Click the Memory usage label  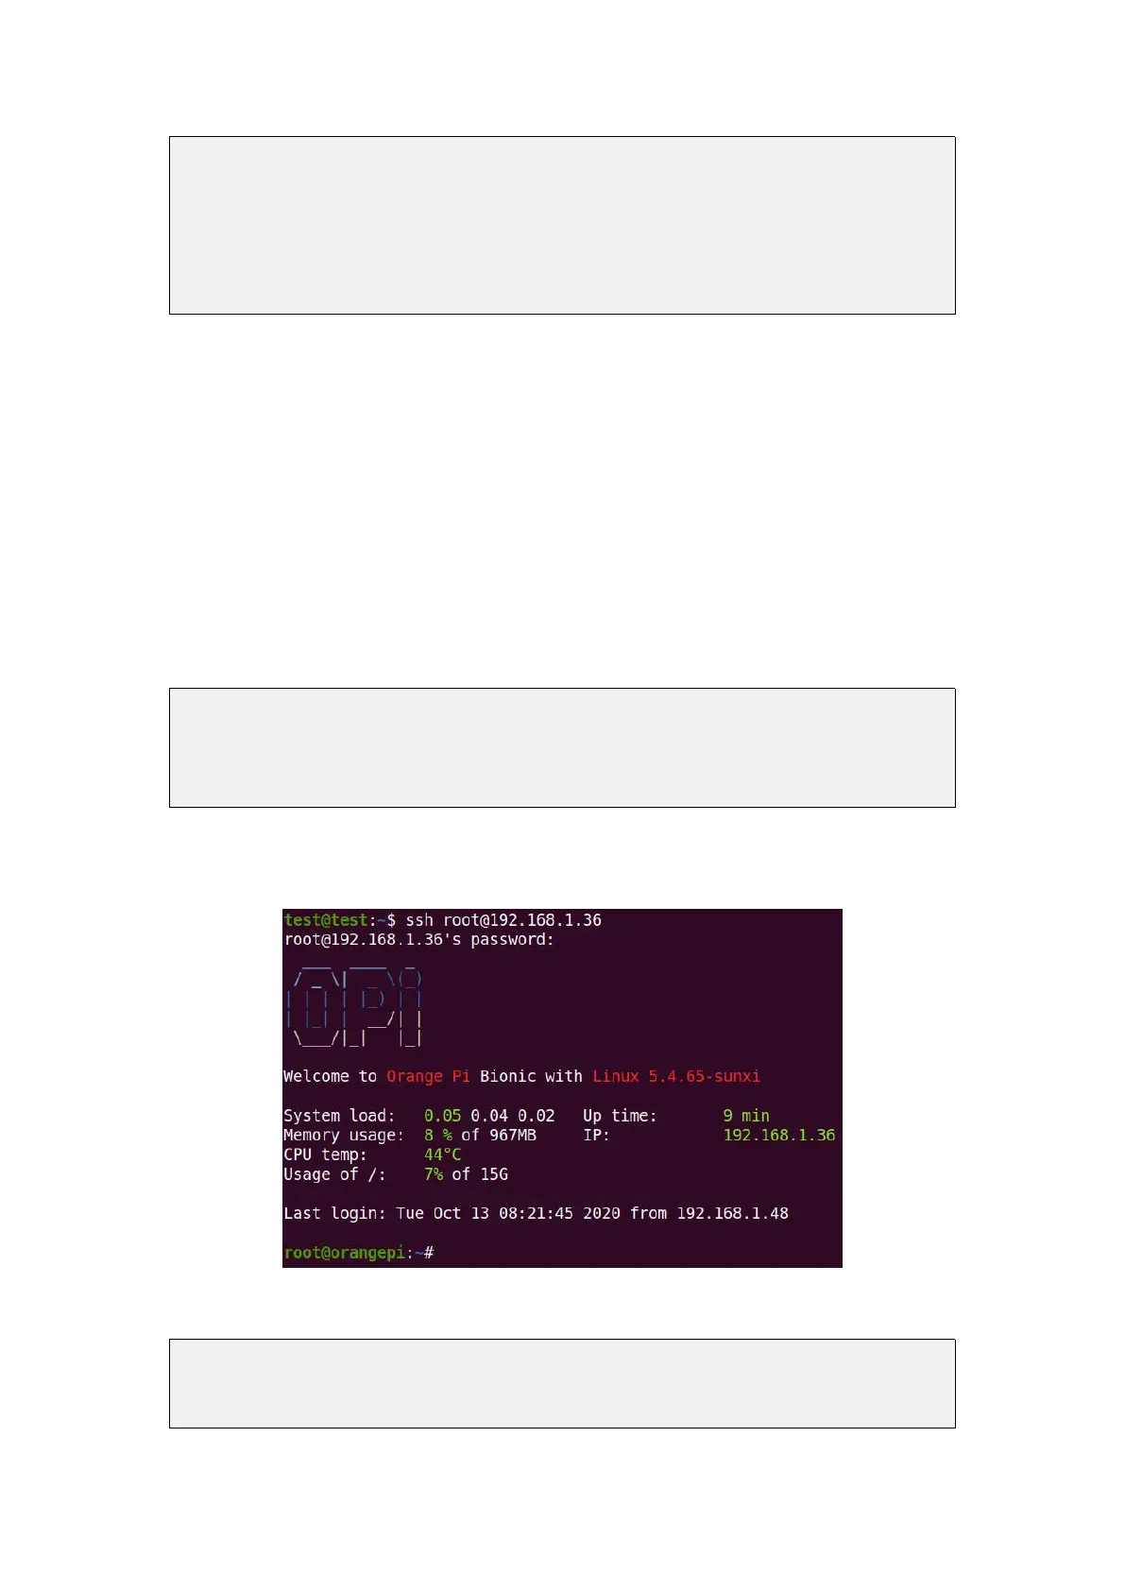(344, 1136)
